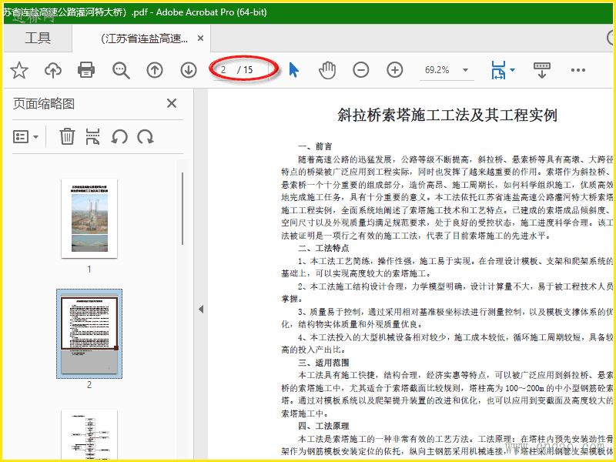Zoom out with the minus button
Image resolution: width=616 pixels, height=462 pixels.
(360, 70)
